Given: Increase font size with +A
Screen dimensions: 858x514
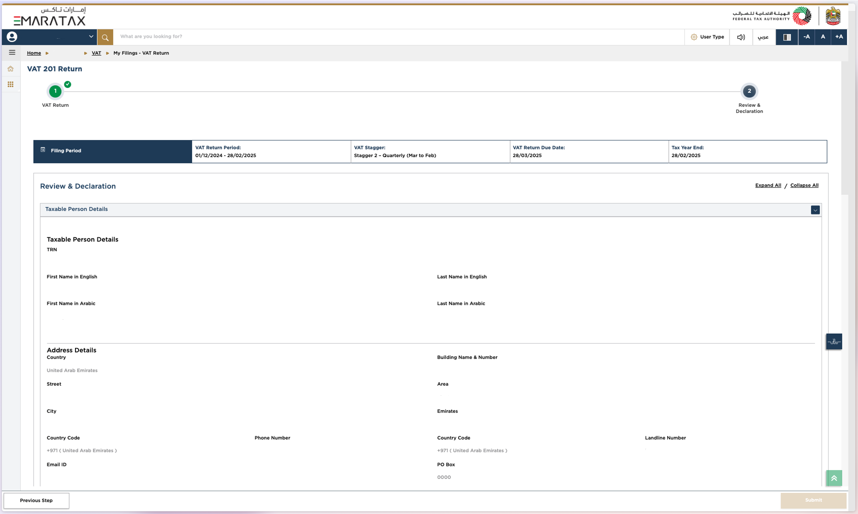Looking at the screenshot, I should click(839, 37).
